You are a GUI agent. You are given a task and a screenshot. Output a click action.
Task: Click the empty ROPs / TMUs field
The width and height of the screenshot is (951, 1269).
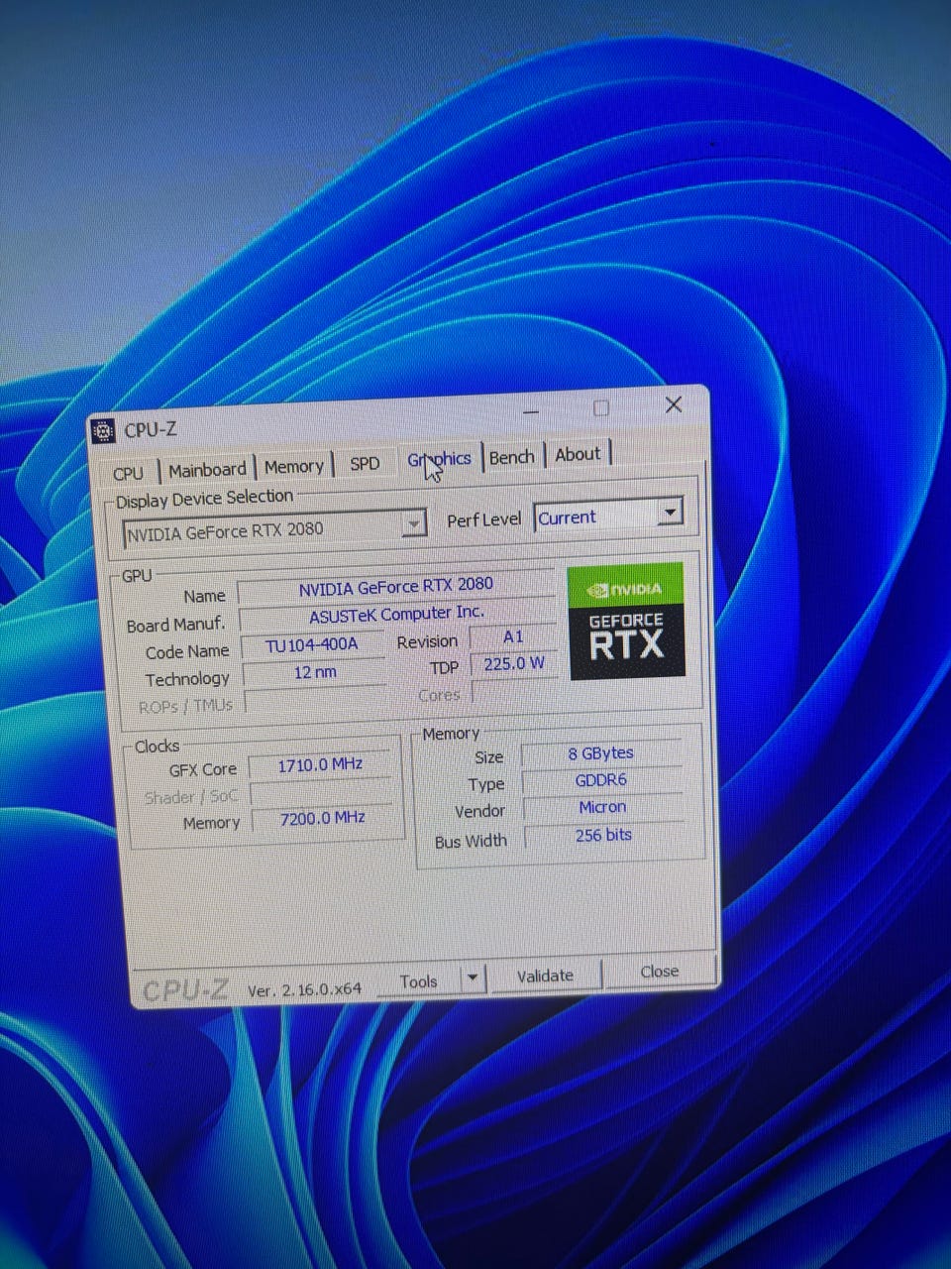pyautogui.click(x=315, y=700)
